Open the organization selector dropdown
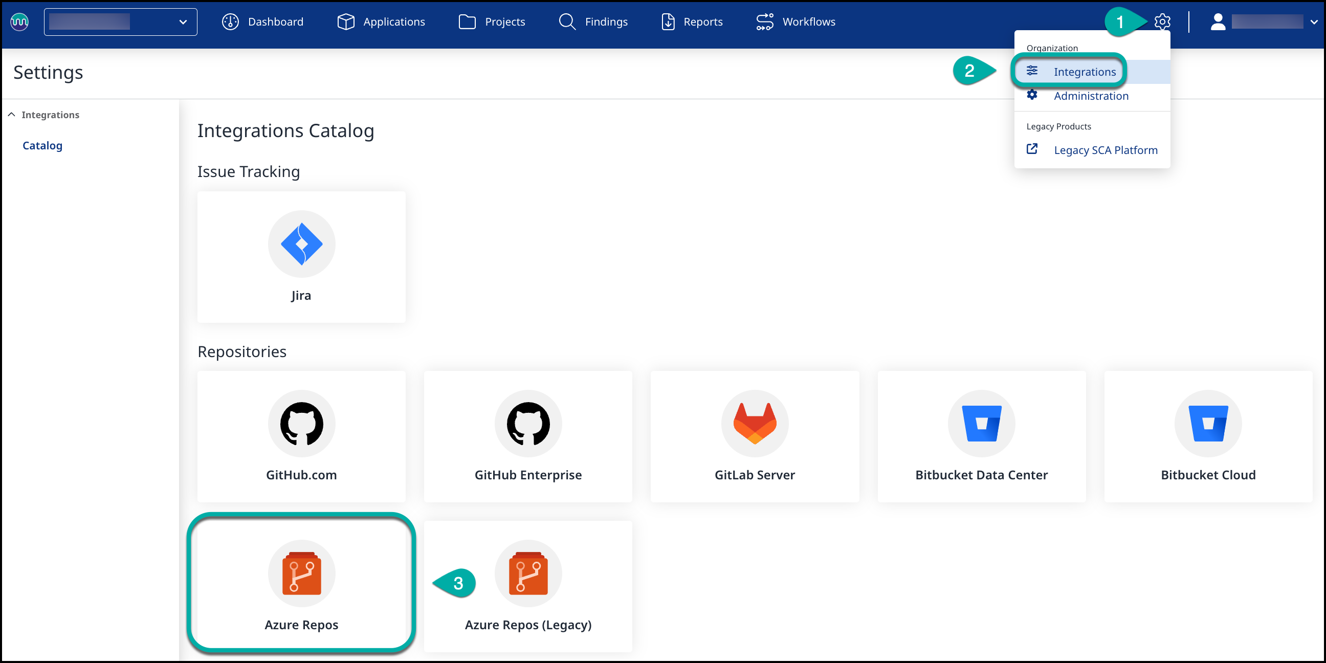This screenshot has height=663, width=1326. coord(120,21)
